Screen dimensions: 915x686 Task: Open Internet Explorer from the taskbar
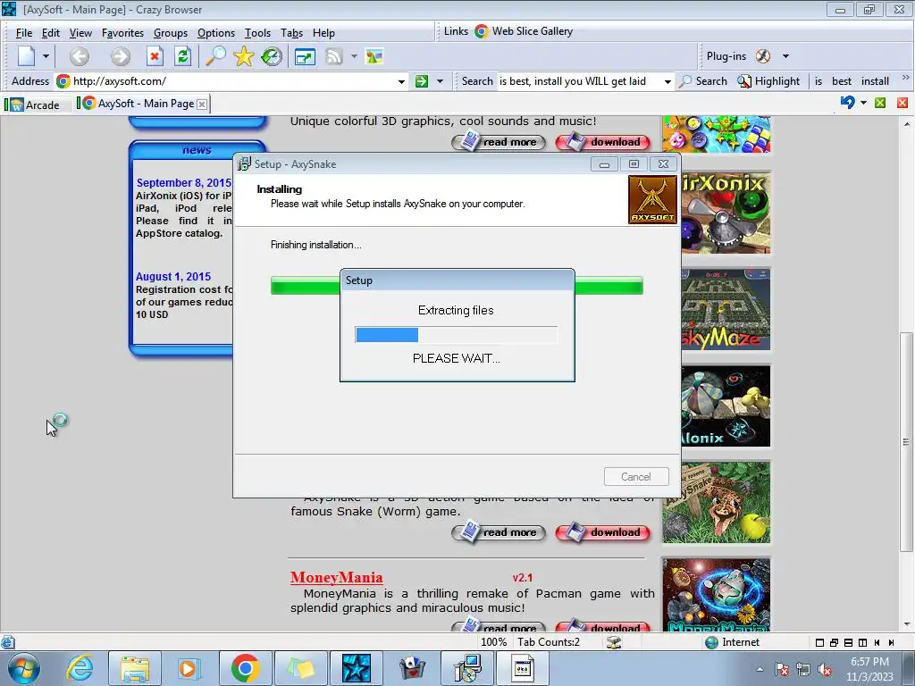click(80, 668)
